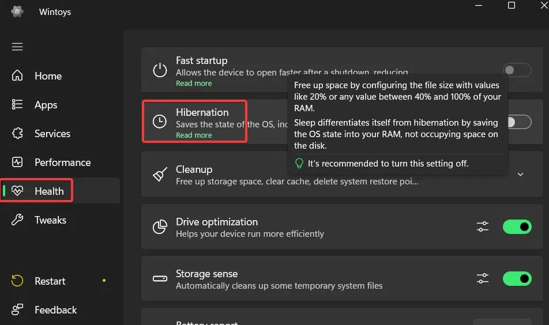Click the Restart icon in sidebar
This screenshot has height=325, width=549.
(17, 281)
